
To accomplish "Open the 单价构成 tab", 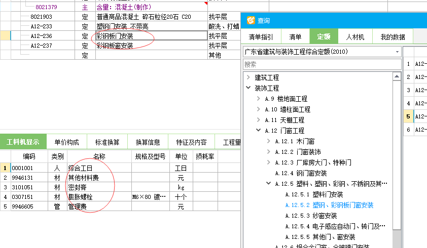I will (67, 142).
